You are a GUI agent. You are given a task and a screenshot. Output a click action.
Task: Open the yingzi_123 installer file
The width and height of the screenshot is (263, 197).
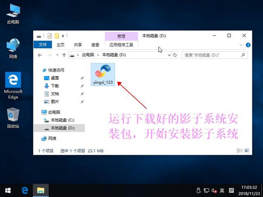click(x=103, y=74)
